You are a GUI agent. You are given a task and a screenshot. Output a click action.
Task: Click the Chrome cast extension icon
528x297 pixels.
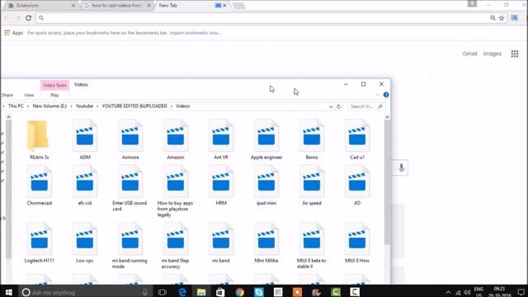(515, 18)
